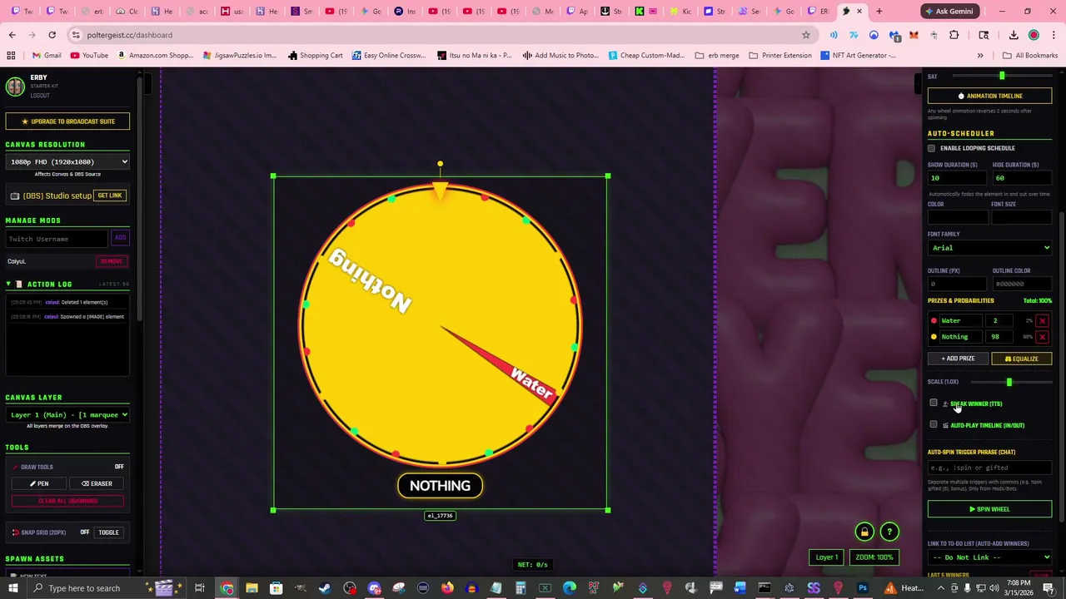This screenshot has width=1066, height=599.
Task: Open File Explorer from the taskbar
Action: click(x=252, y=588)
